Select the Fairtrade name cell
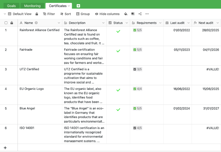Image resolution: width=221 pixels, height=152 pixels. point(40,56)
